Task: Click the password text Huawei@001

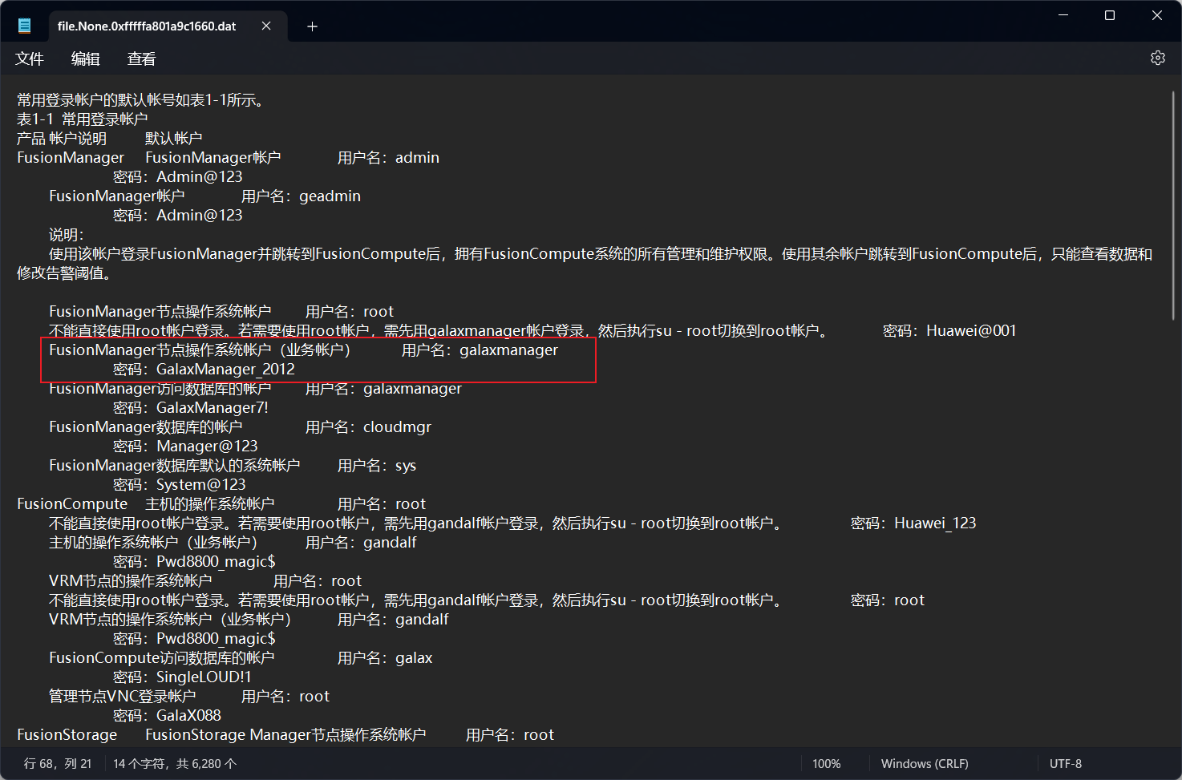Action: click(971, 331)
